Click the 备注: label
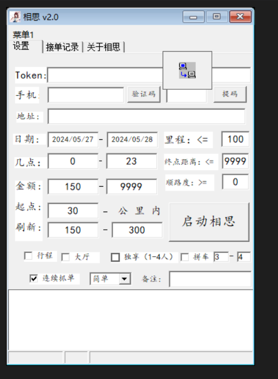 pyautogui.click(x=152, y=279)
